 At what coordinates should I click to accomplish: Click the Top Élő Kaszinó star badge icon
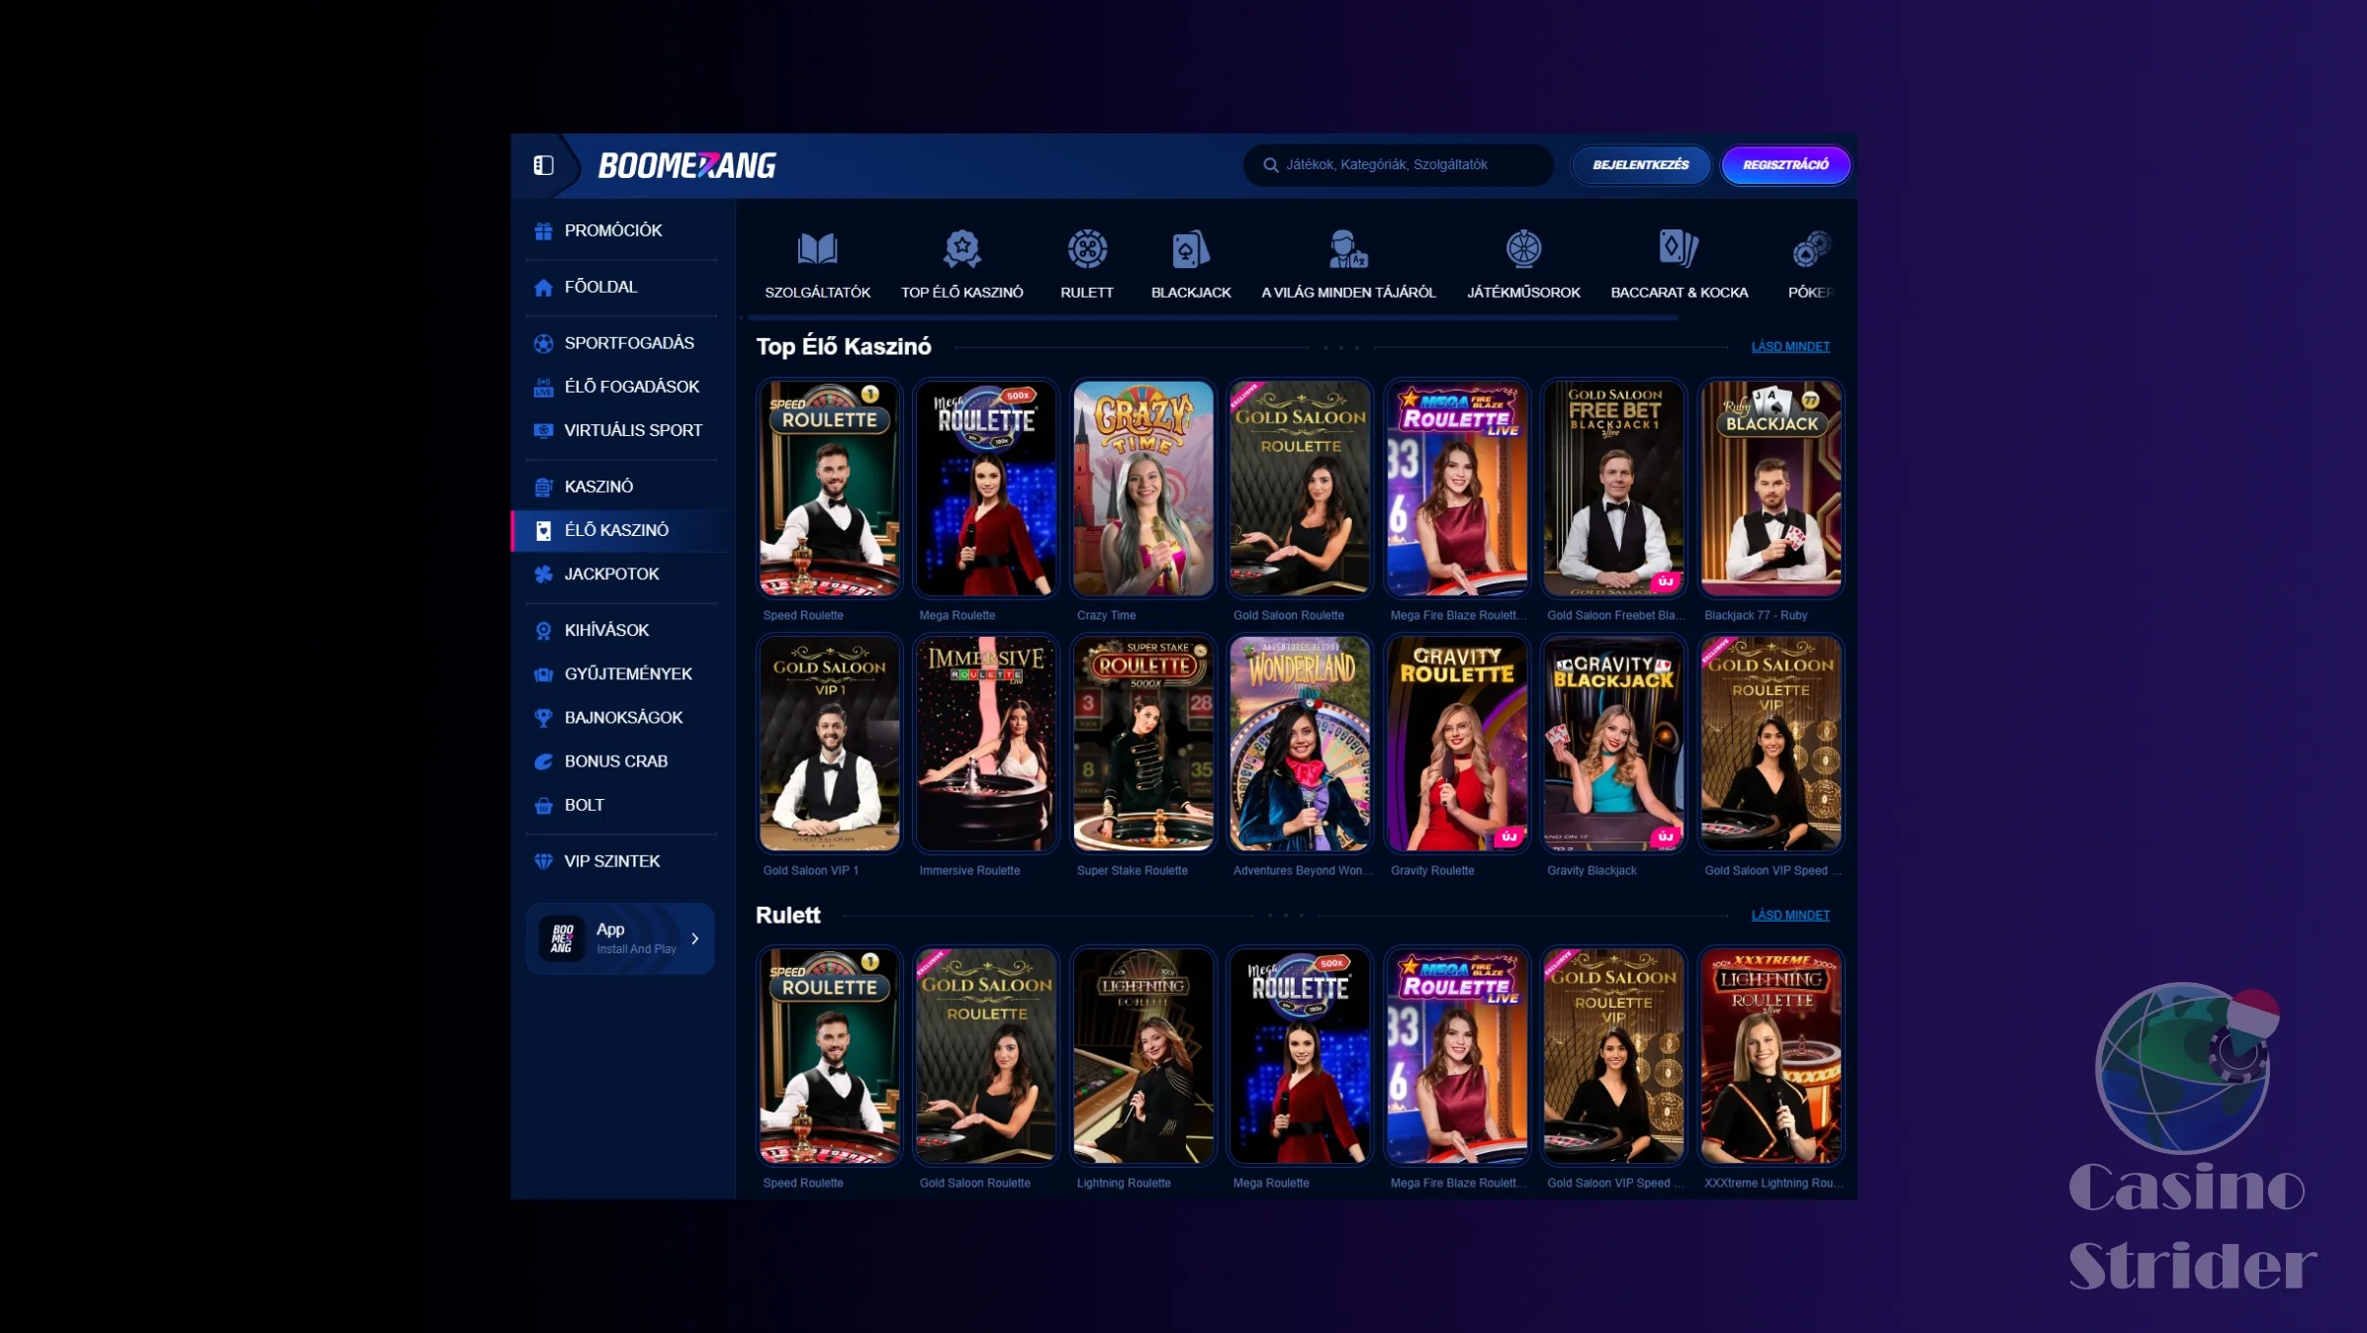pyautogui.click(x=961, y=248)
